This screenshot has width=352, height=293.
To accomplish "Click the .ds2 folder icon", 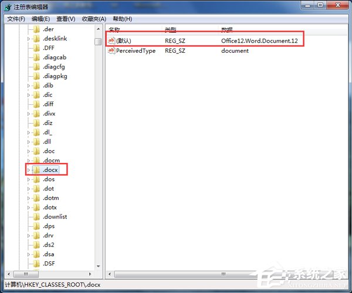I will [x=36, y=245].
